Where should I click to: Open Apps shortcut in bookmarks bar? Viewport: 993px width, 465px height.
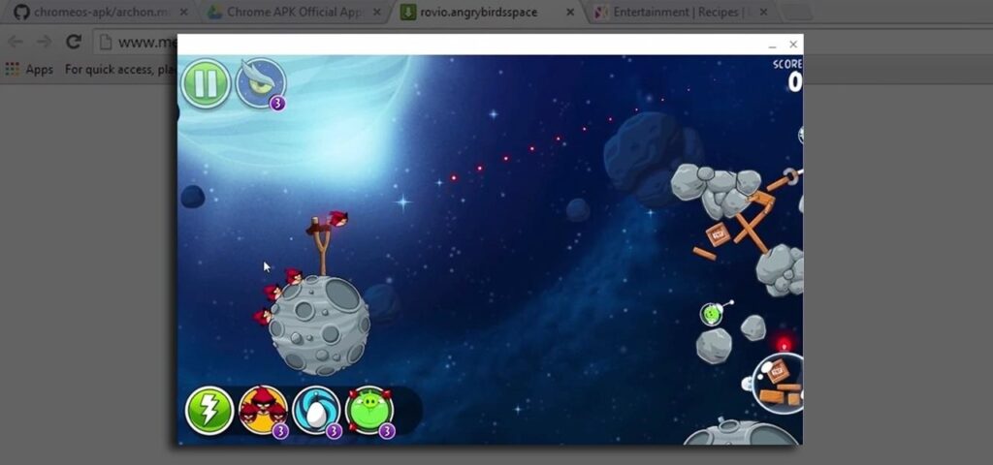tap(29, 69)
